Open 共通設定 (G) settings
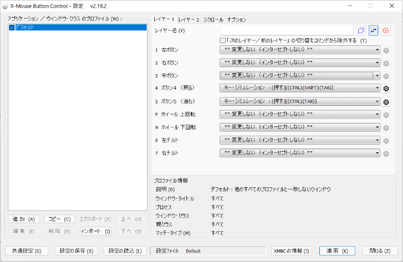Image resolution: width=403 pixels, height=262 pixels. 27,251
